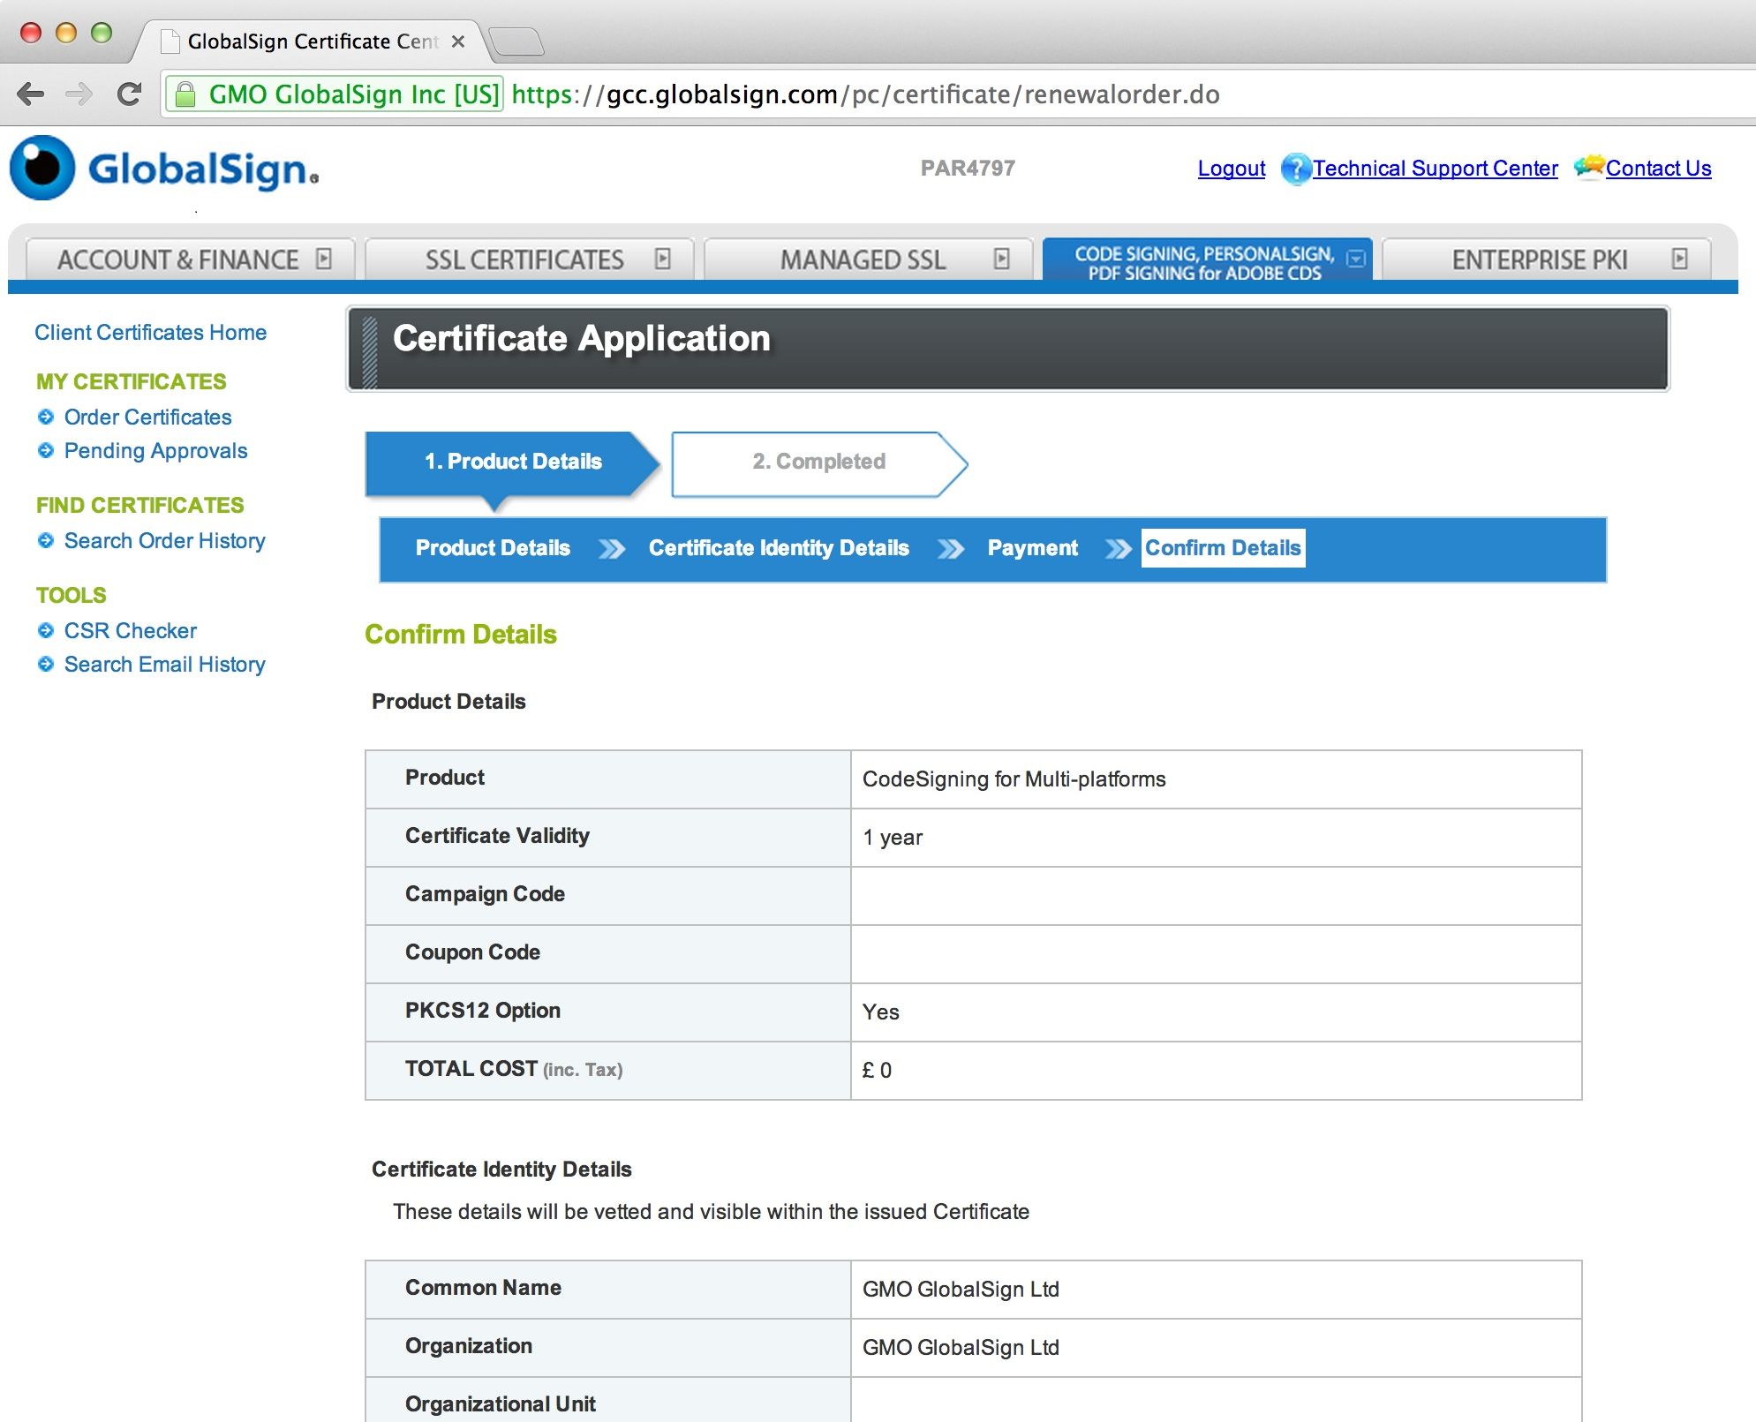The height and width of the screenshot is (1422, 1756).
Task: Click the FIND CERTIFICATES sidebar heading
Action: click(x=139, y=506)
